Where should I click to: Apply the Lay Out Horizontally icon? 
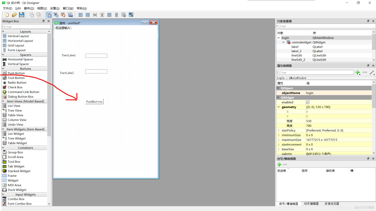(x=81, y=15)
